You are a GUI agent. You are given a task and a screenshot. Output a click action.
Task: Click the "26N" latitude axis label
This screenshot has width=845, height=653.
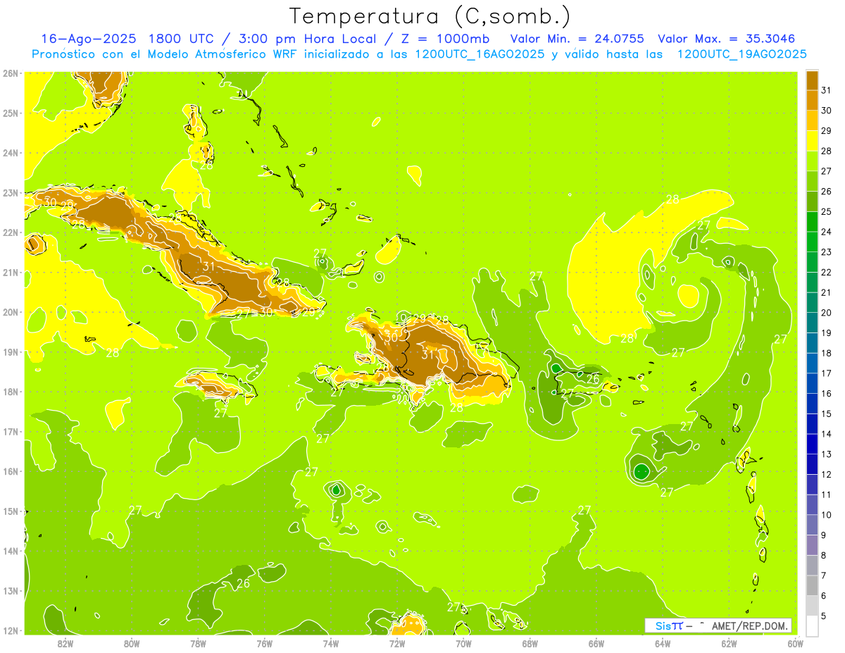click(11, 73)
